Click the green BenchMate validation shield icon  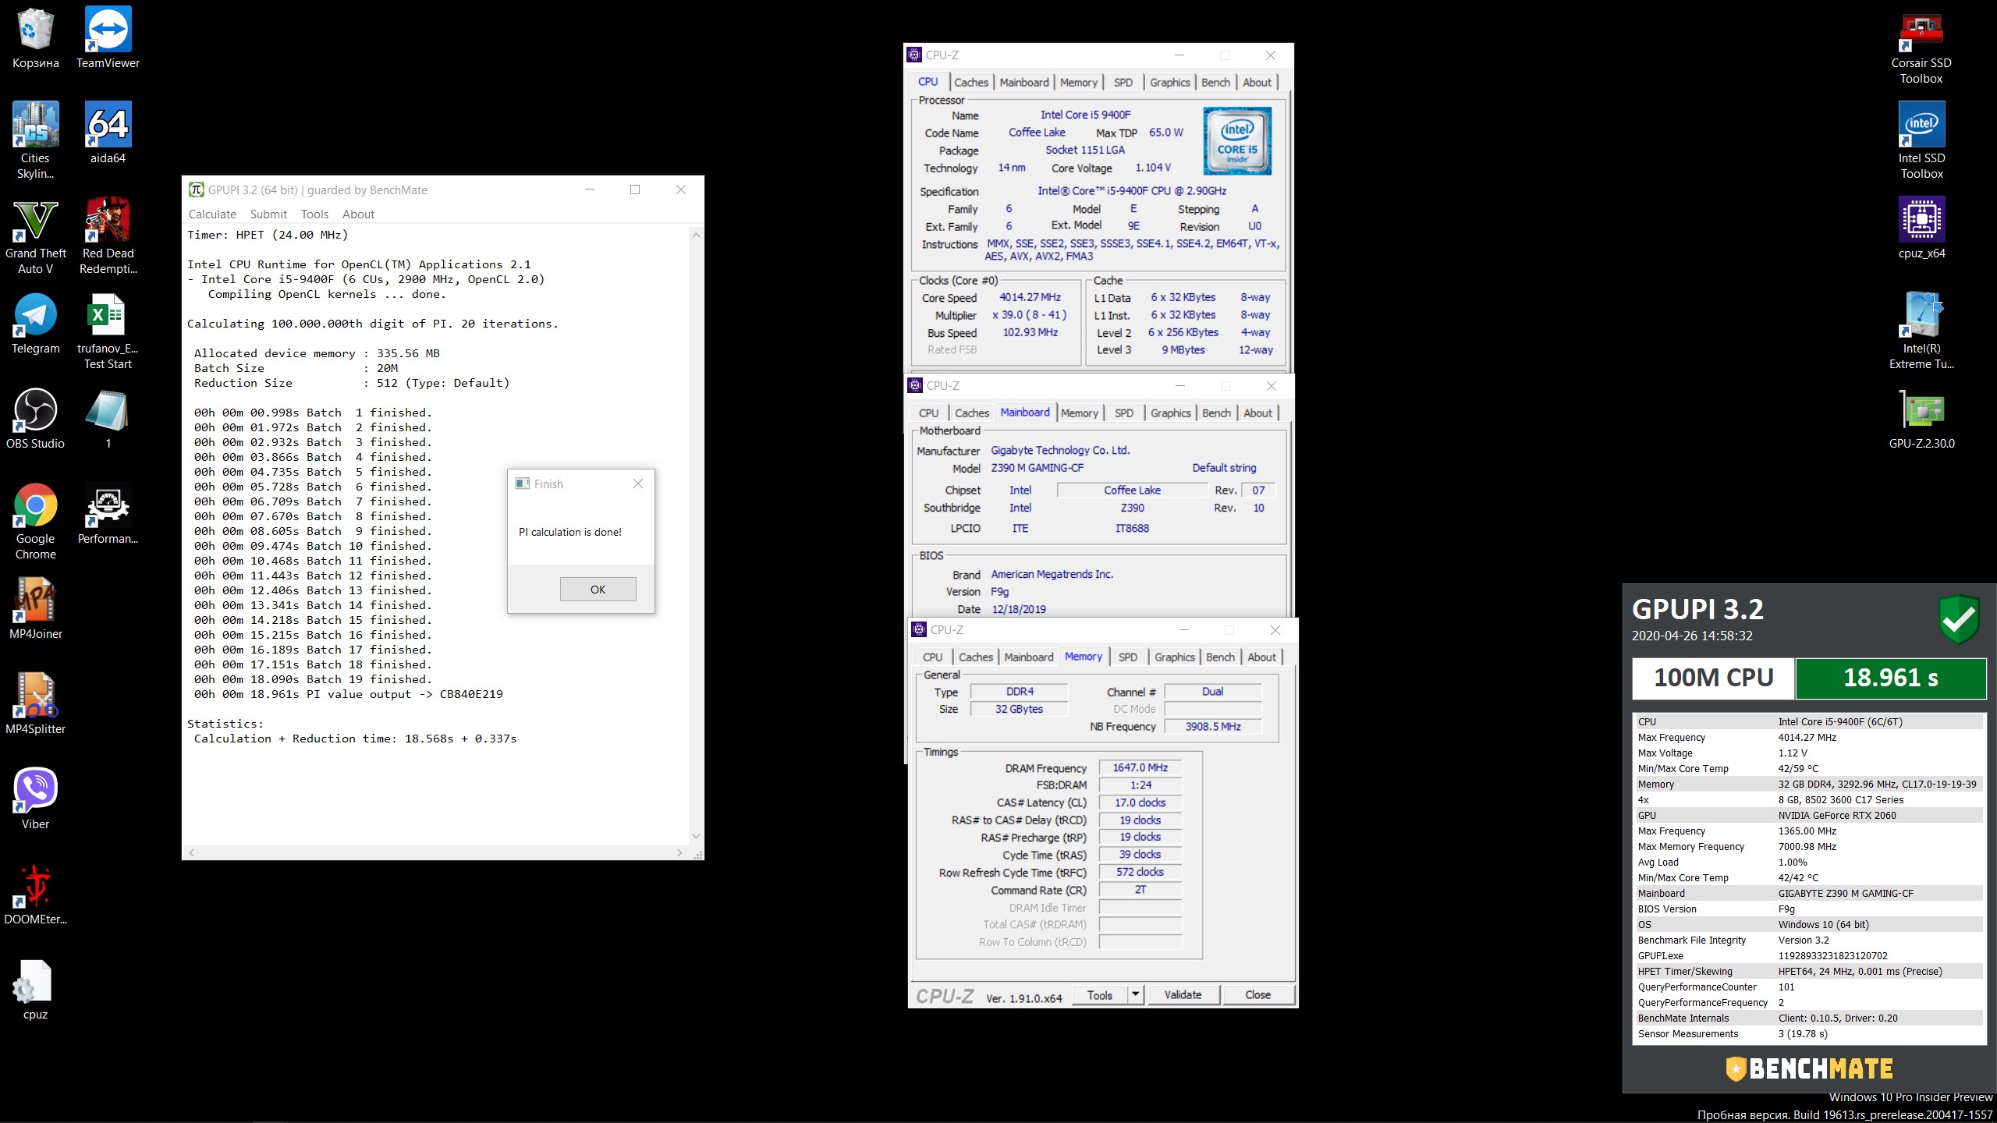[1959, 619]
